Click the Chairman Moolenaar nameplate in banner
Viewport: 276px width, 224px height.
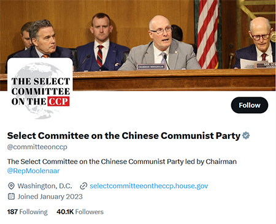point(151,67)
